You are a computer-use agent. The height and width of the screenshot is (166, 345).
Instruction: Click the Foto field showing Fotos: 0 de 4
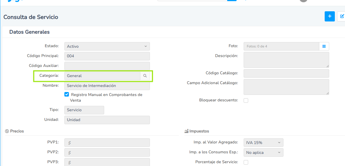(281, 46)
